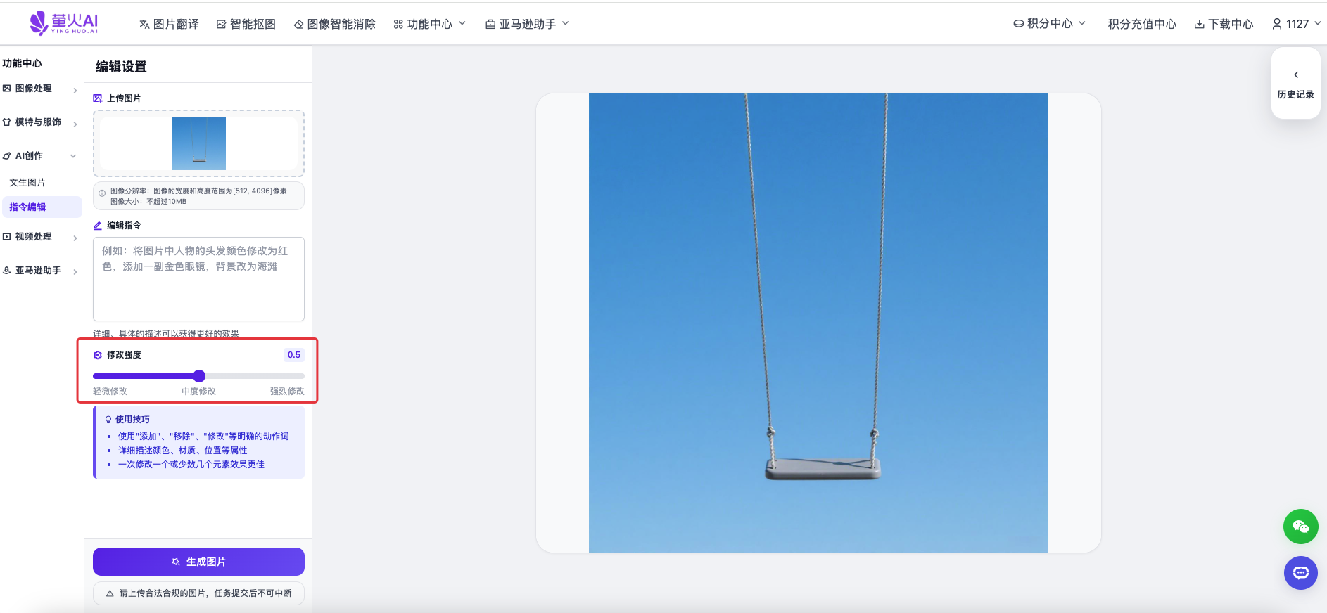This screenshot has height=613, width=1327.
Task: Expand 功能中心 dropdown in top navigation
Action: pos(429,24)
